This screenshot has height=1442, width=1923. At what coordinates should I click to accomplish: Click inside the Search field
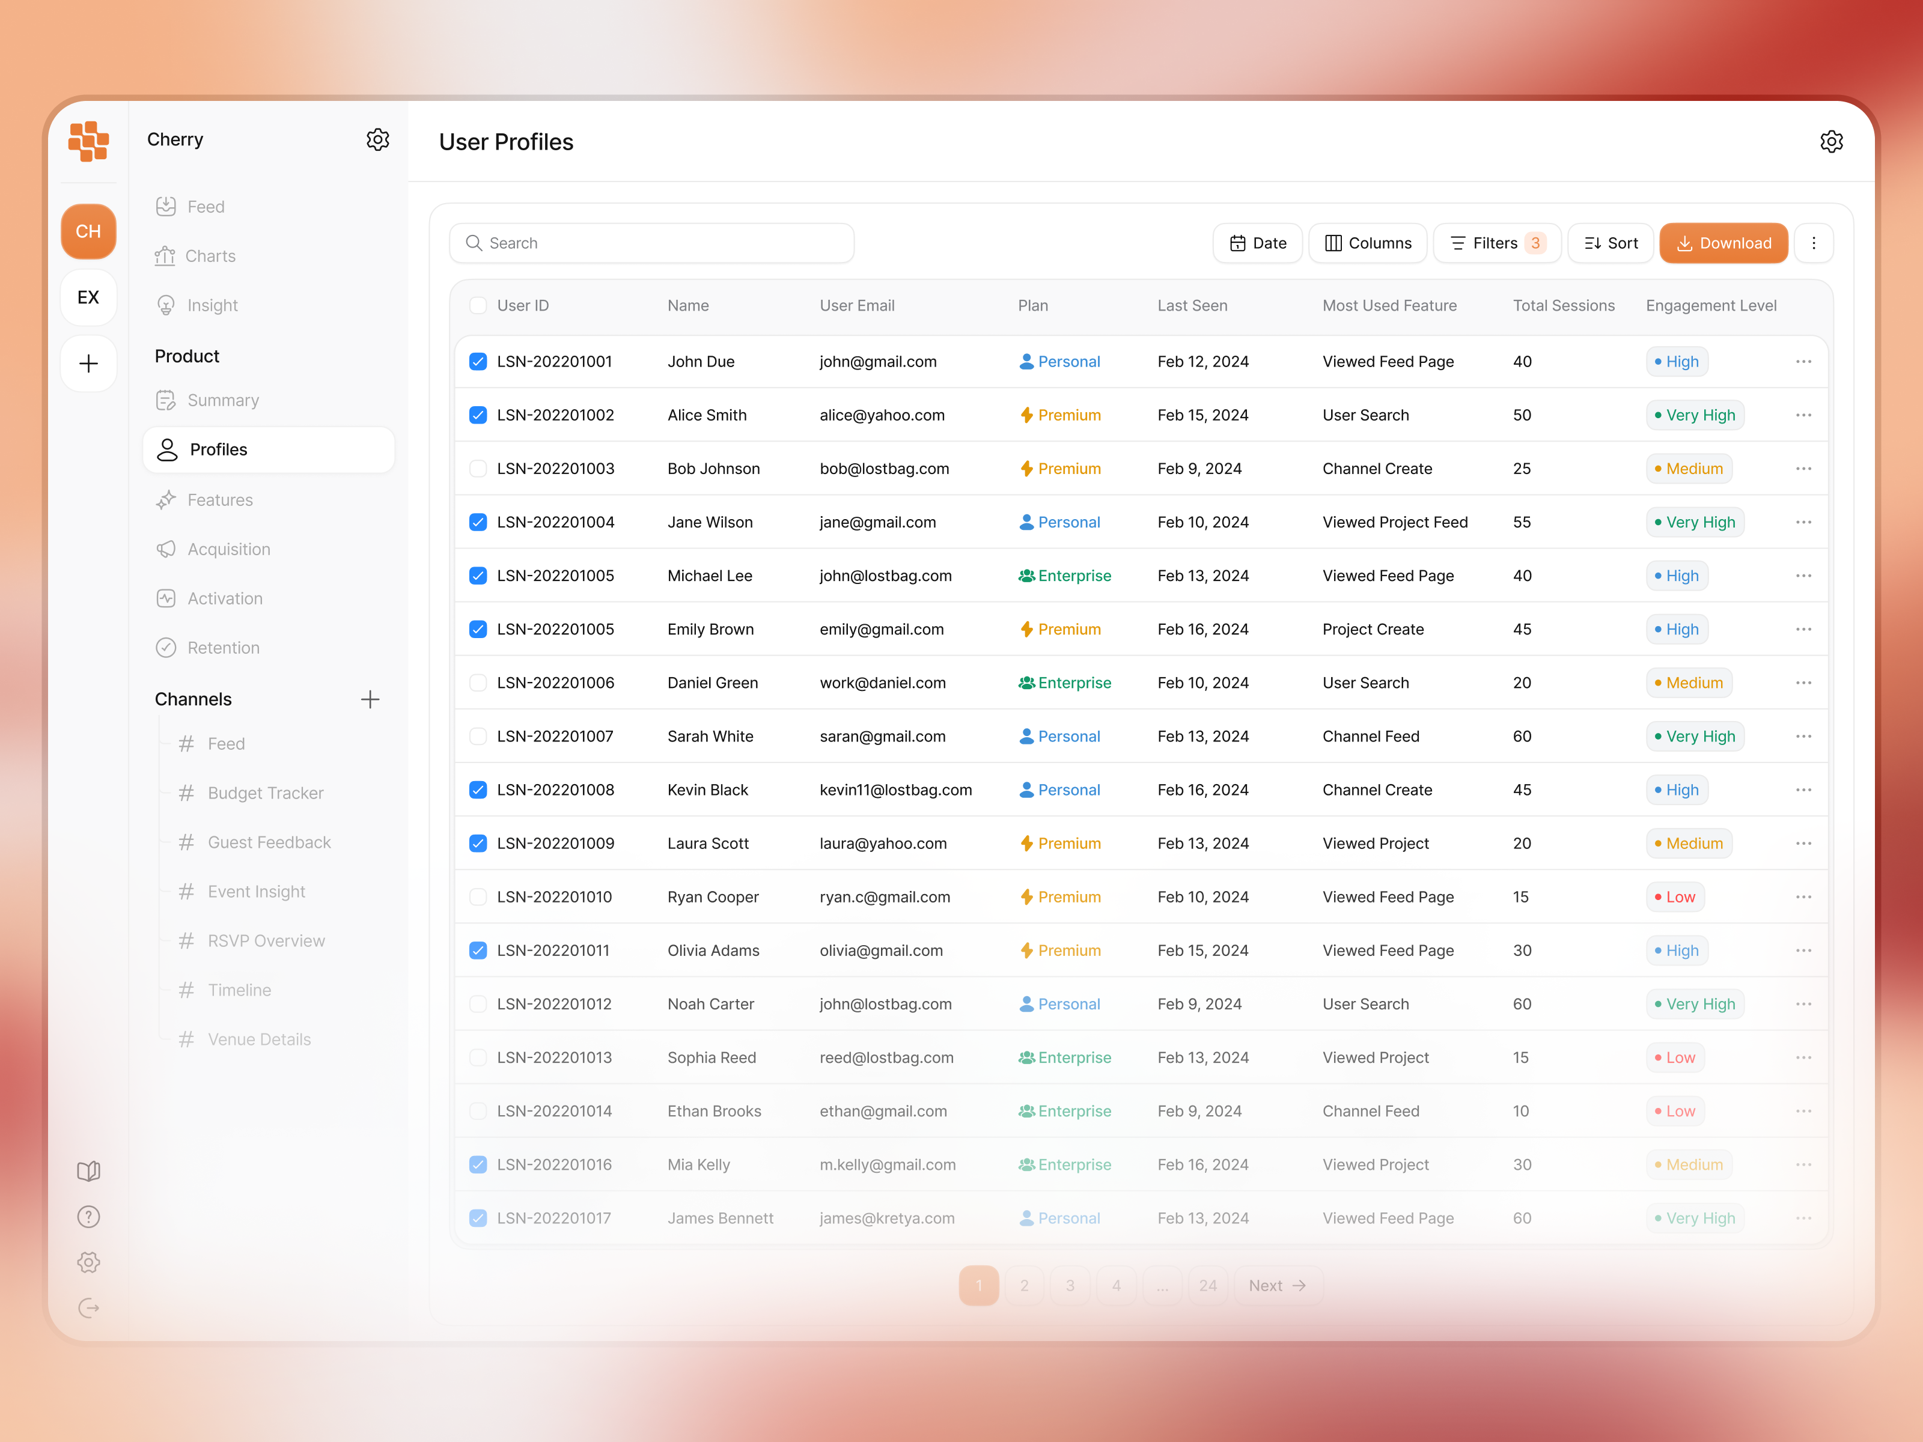coord(652,243)
